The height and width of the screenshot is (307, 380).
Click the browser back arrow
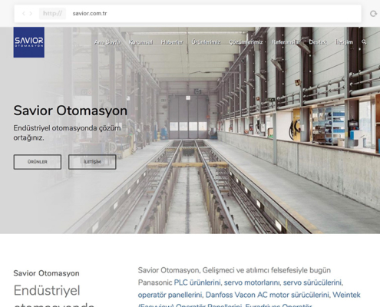[x=24, y=14]
